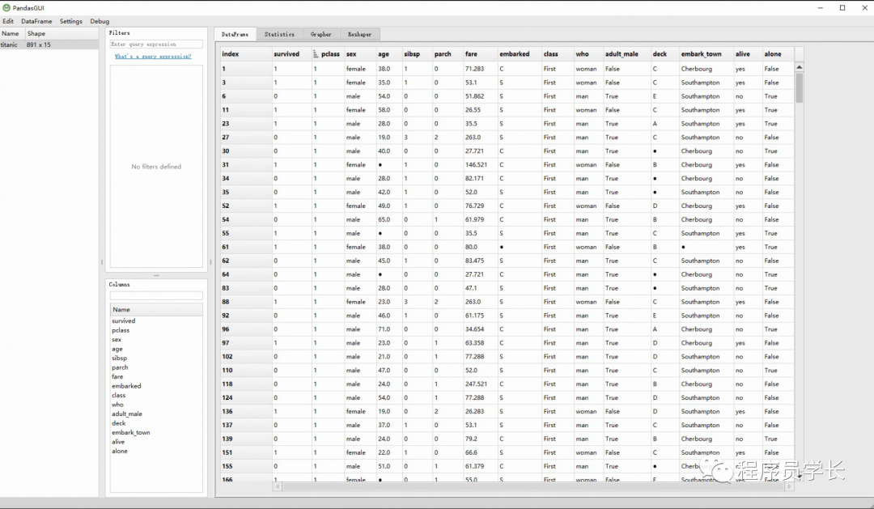This screenshot has height=509, width=874.
Task: Click the fare cell '146.521' in row 31
Action: [480, 165]
